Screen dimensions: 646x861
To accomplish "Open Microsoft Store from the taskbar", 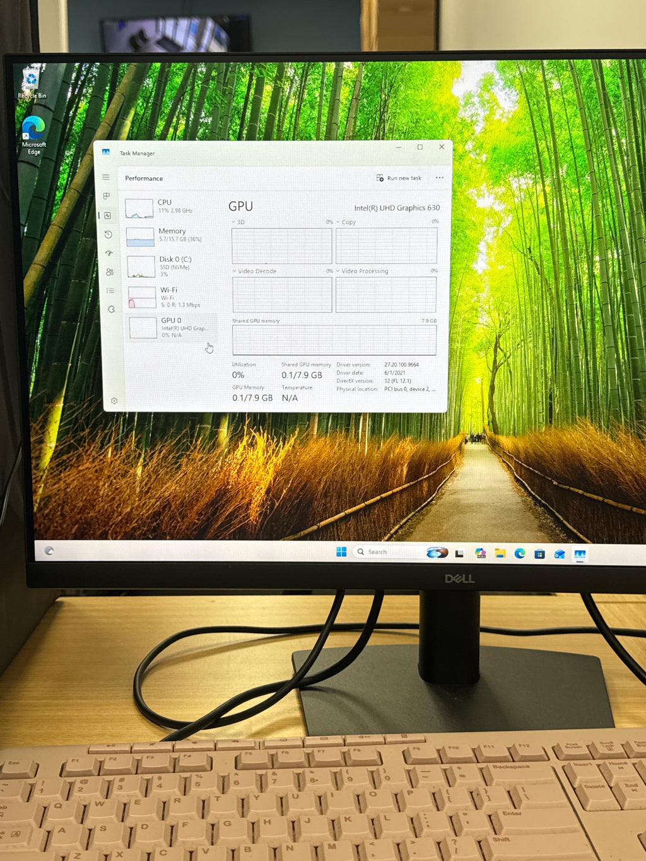I will point(539,554).
